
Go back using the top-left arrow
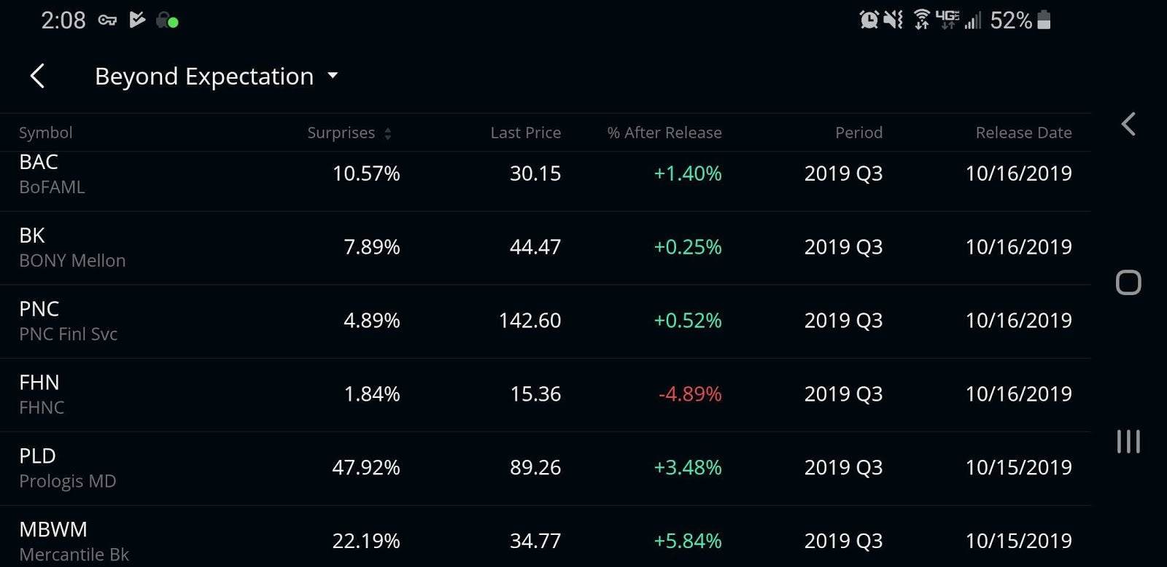tap(37, 76)
